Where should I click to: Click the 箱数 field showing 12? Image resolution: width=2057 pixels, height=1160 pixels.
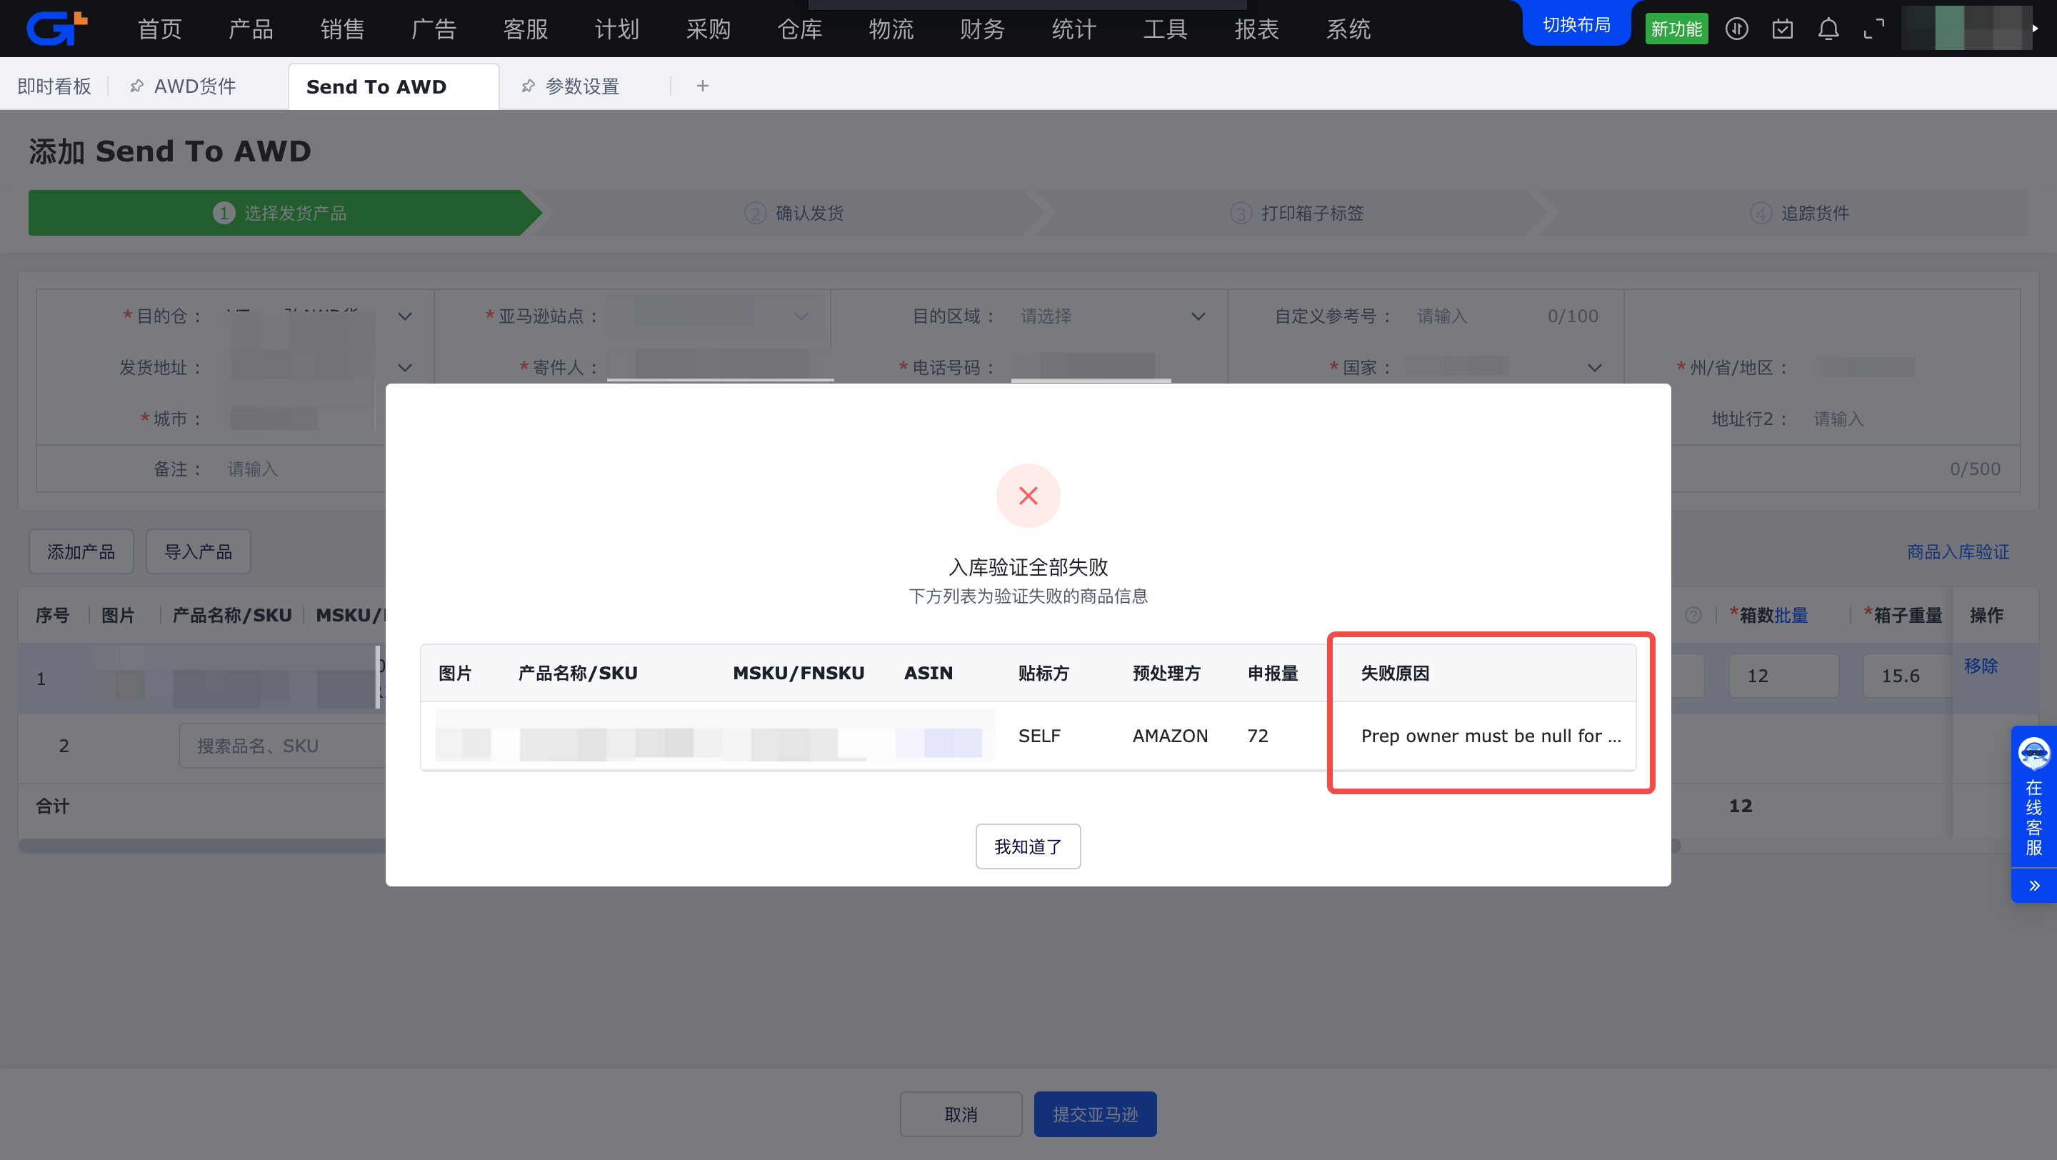1783,676
